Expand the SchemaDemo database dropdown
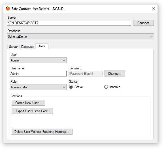164x149 pixels. (80, 37)
